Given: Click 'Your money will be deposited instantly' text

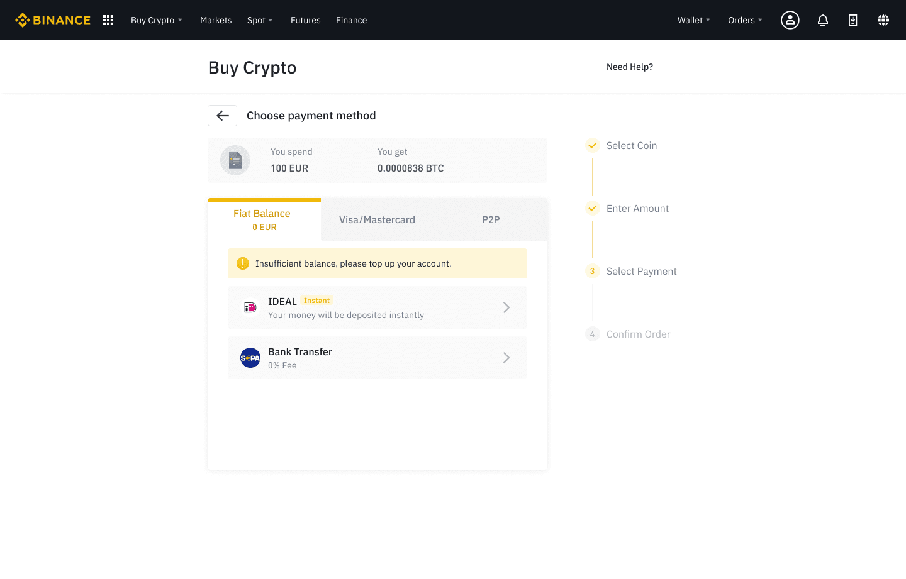Looking at the screenshot, I should click(x=346, y=315).
